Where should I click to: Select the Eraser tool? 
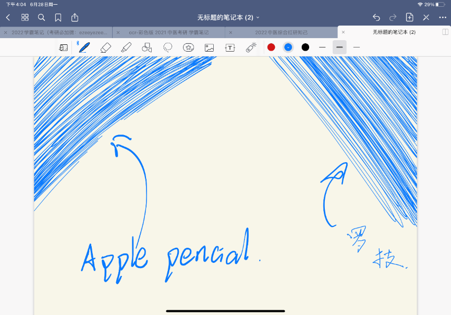tap(105, 47)
